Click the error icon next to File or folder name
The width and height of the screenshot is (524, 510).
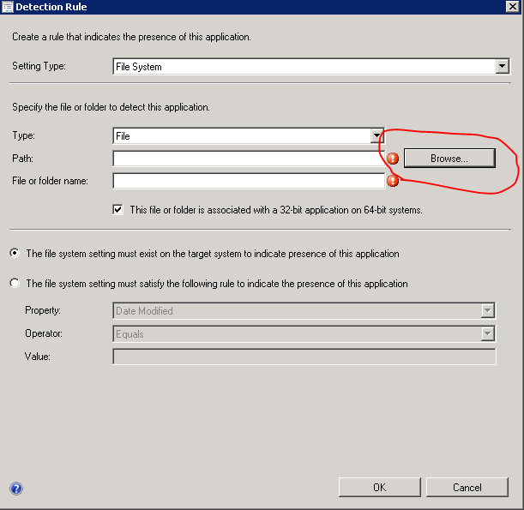[x=393, y=181]
